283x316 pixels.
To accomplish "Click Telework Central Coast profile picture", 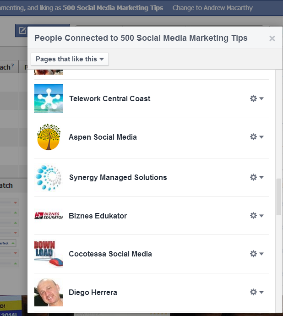I will (x=49, y=98).
